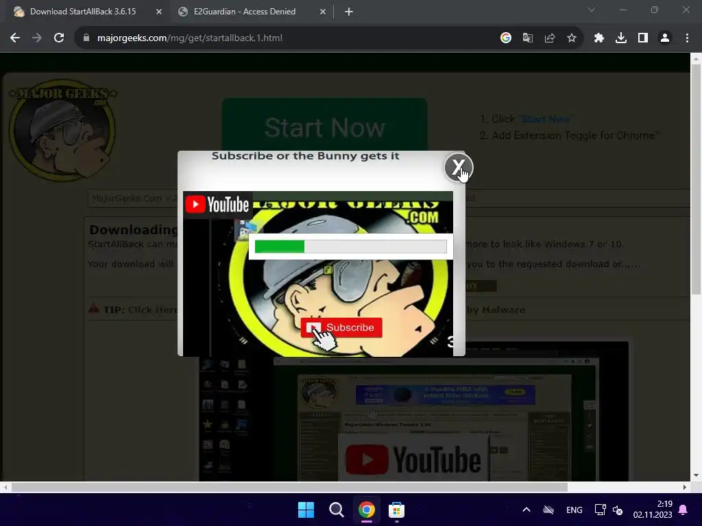Click the red Subscribe button in the popup

click(341, 327)
